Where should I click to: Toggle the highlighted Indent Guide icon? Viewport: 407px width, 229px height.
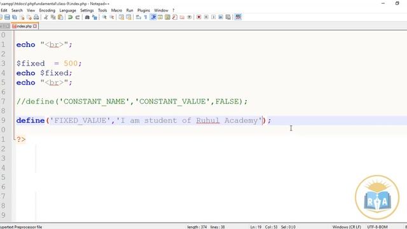[x=153, y=17]
